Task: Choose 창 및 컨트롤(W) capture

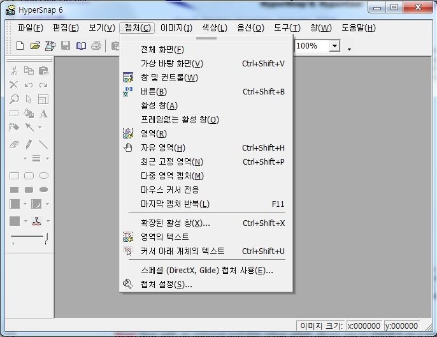Action: pyautogui.click(x=206, y=78)
